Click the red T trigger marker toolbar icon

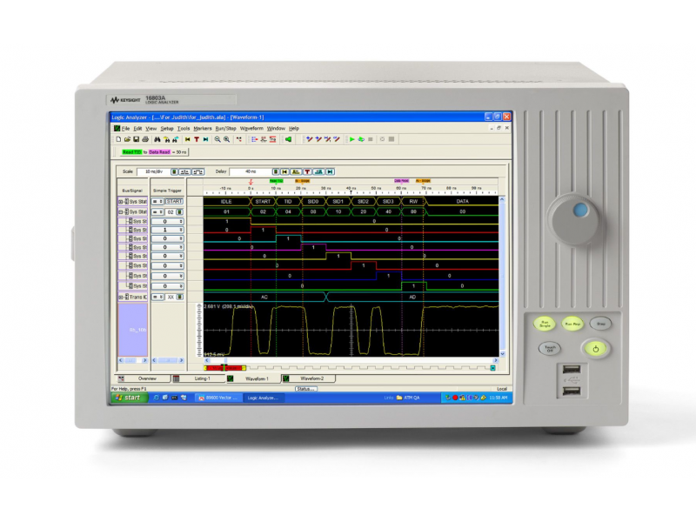(x=197, y=138)
